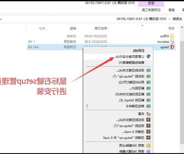Choose 兼容性疑难解答(Y) from the context menu
This screenshot has width=184, height=154.
pos(129,63)
